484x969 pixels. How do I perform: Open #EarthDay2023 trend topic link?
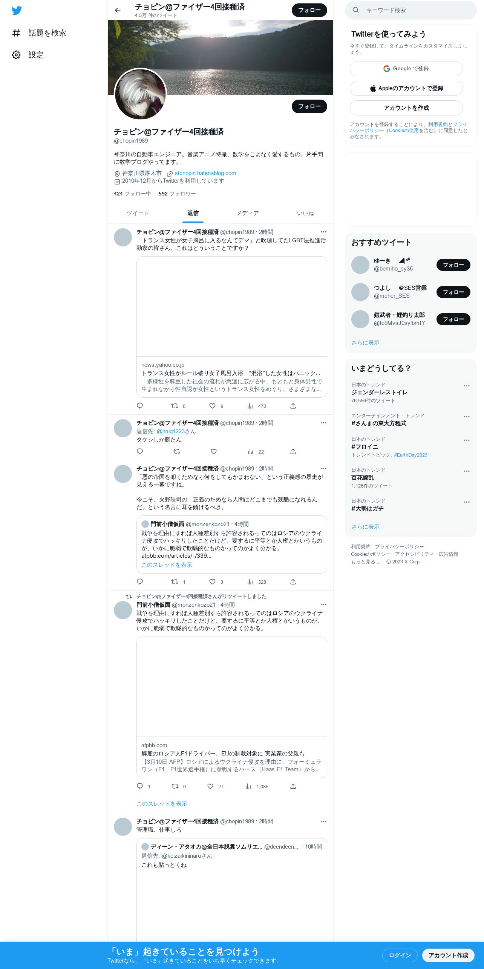pos(410,455)
